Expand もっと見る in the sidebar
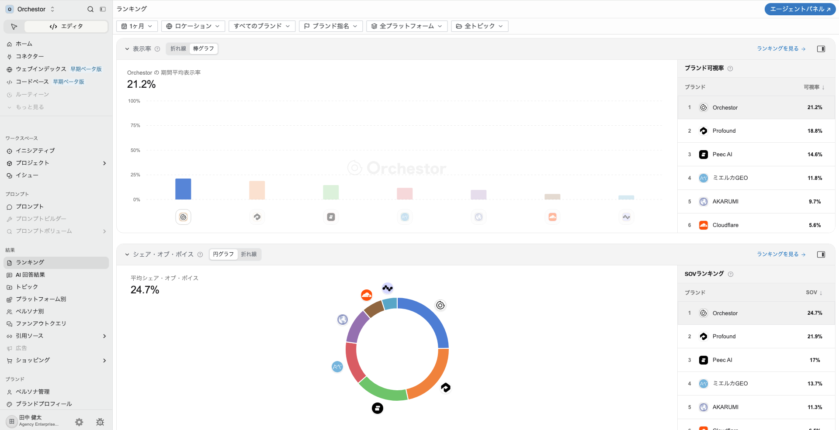 56,107
